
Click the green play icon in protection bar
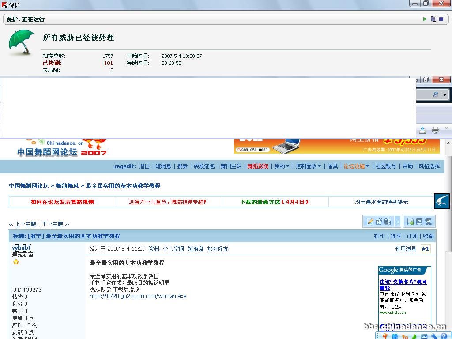coord(425,19)
